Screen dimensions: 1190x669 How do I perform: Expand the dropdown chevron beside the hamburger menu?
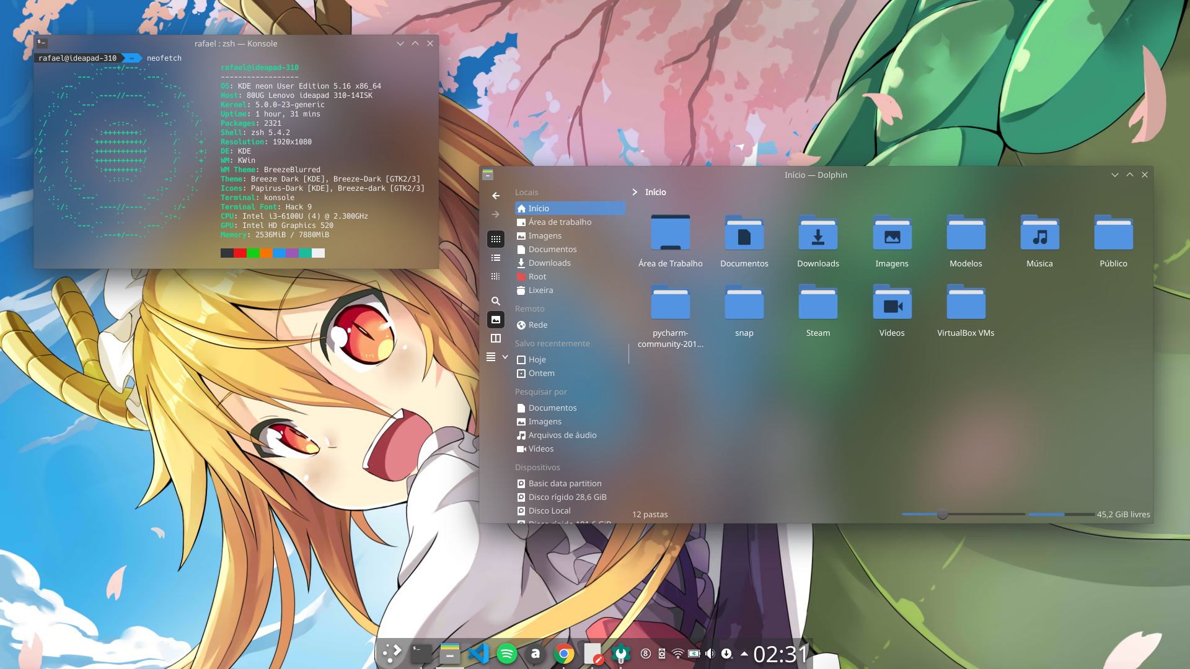pyautogui.click(x=505, y=357)
